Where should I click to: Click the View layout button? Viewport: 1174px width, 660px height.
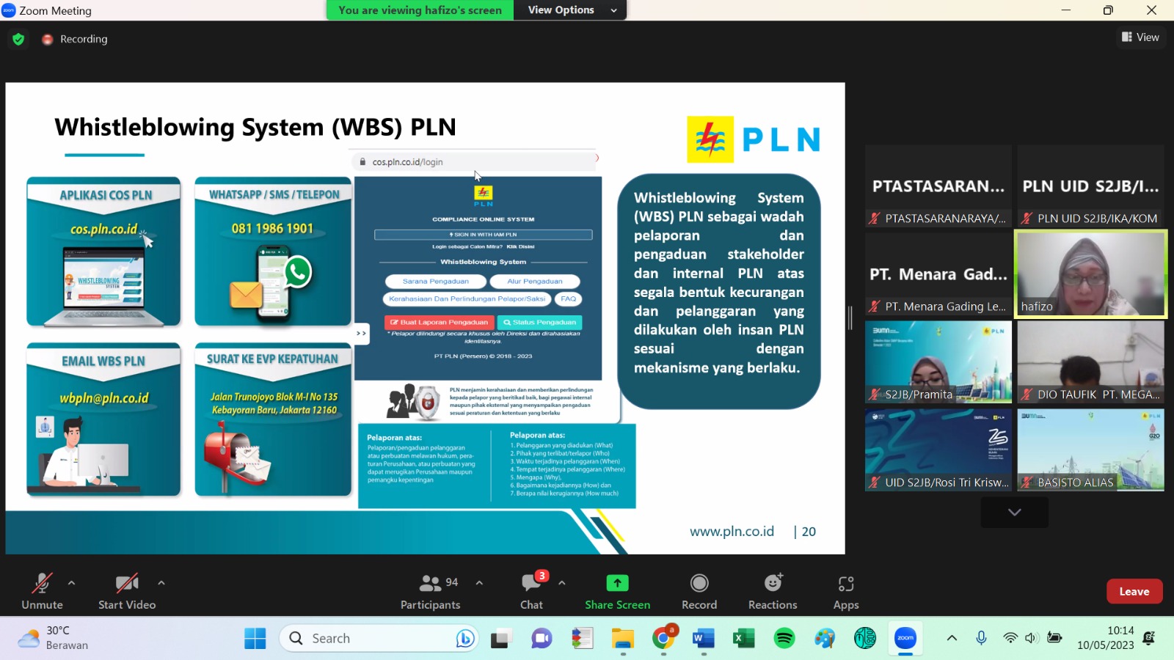pyautogui.click(x=1140, y=37)
